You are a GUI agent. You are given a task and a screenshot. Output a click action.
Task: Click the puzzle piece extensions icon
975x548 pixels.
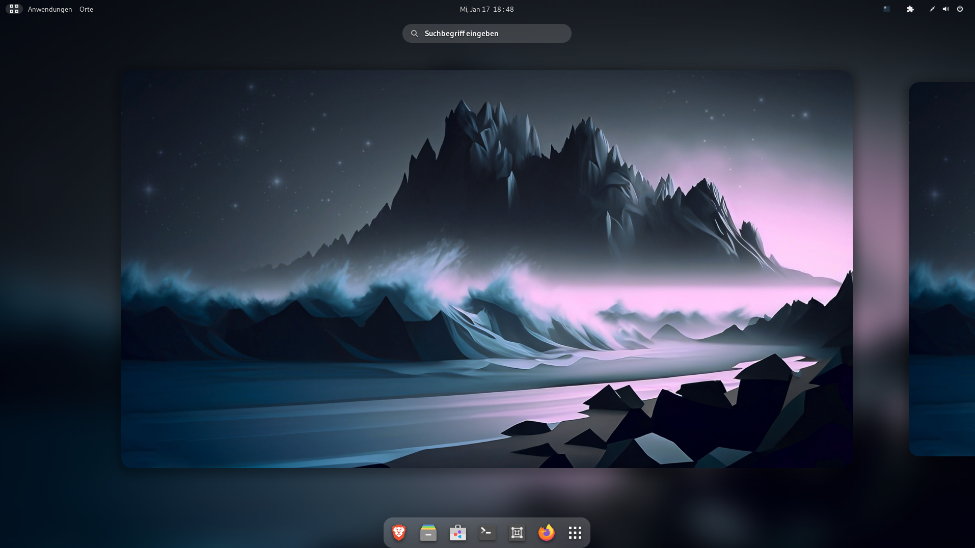[x=910, y=9]
